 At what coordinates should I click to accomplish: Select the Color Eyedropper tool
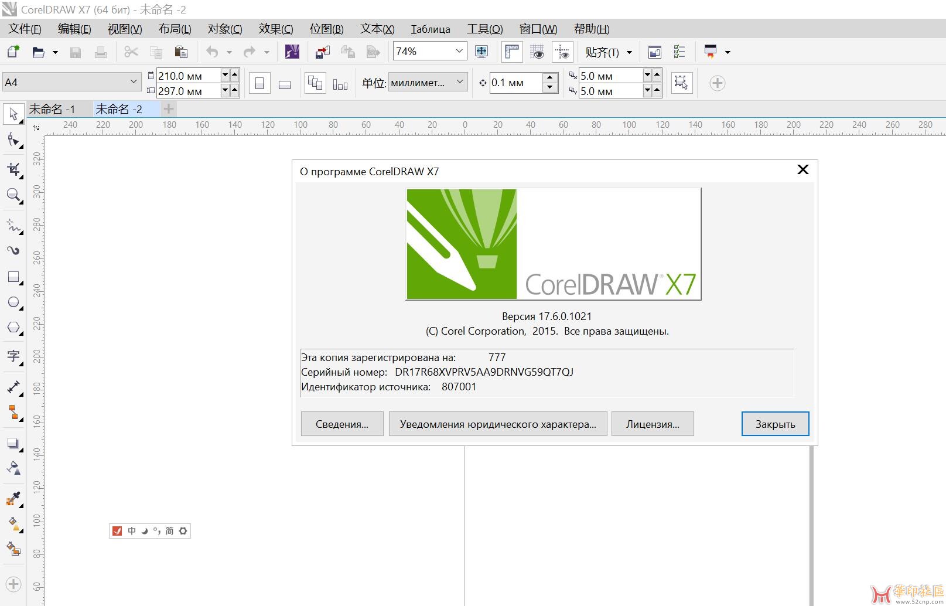13,498
